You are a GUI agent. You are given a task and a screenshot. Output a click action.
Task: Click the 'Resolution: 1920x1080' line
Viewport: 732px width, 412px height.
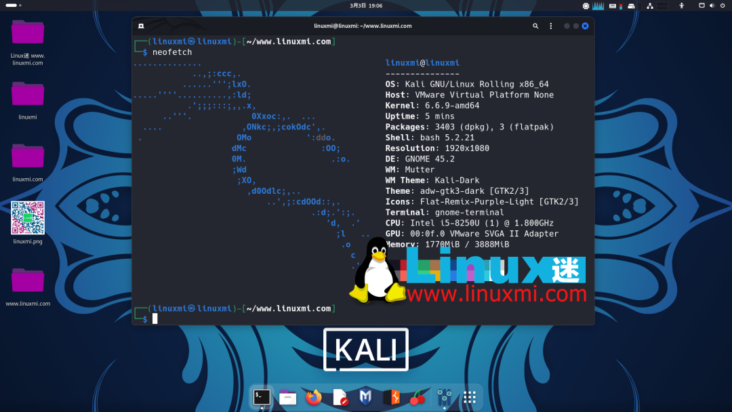[x=437, y=148]
